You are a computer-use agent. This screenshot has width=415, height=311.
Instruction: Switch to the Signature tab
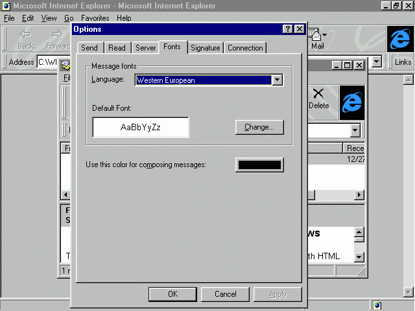point(206,48)
